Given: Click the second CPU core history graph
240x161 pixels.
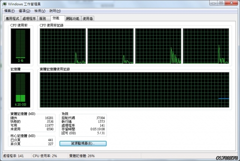Looking at the screenshot, I should [x=111, y=46].
